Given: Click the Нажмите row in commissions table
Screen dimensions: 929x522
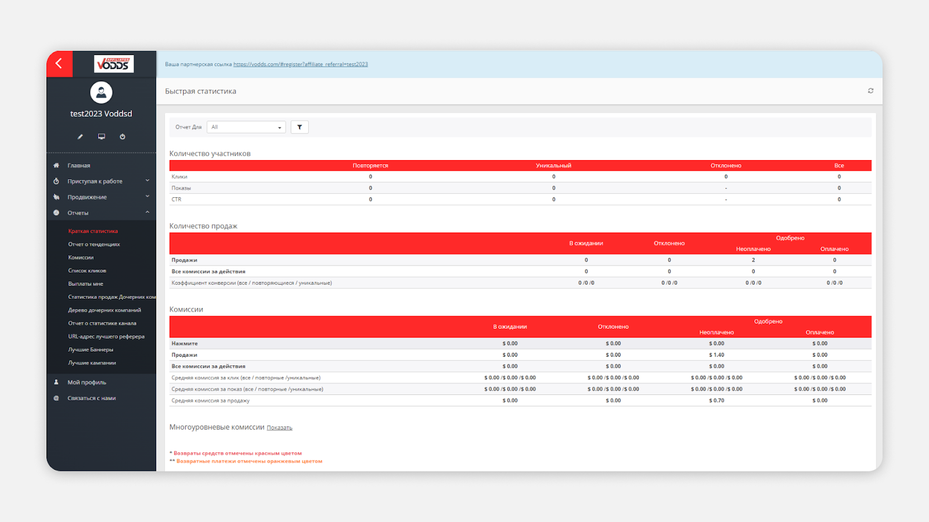Looking at the screenshot, I should click(520, 343).
